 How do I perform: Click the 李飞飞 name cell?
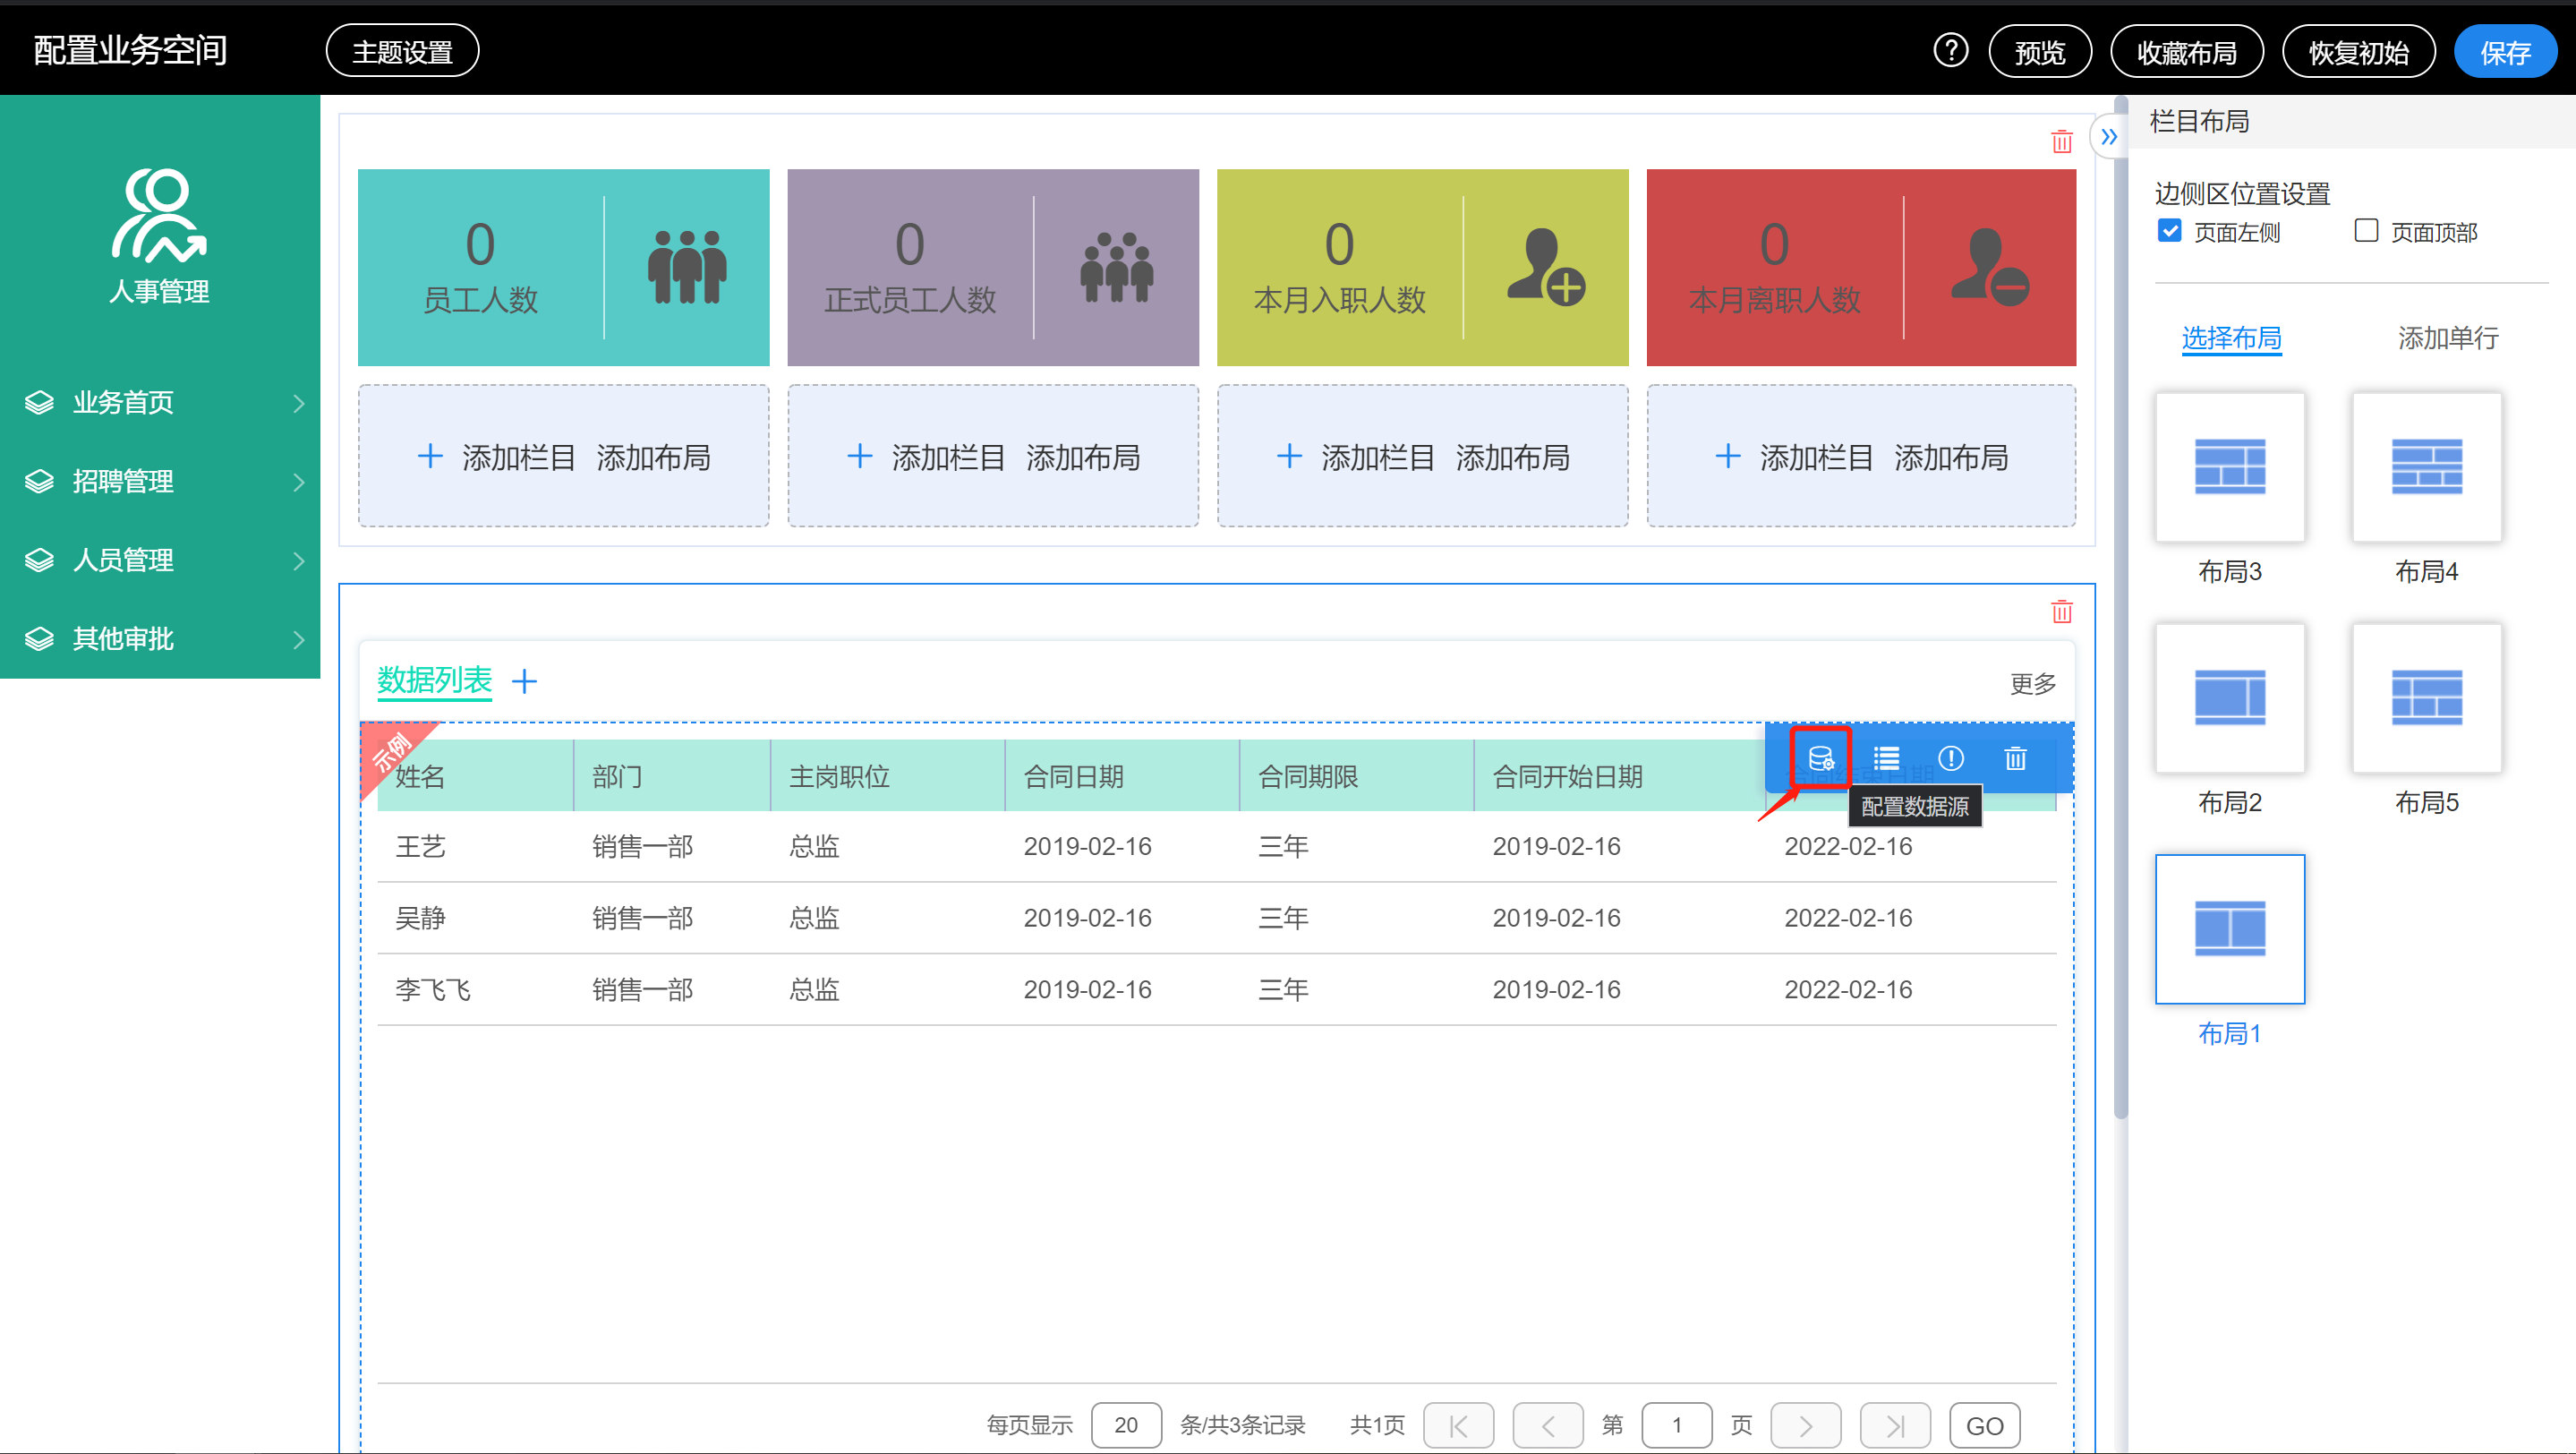point(433,989)
